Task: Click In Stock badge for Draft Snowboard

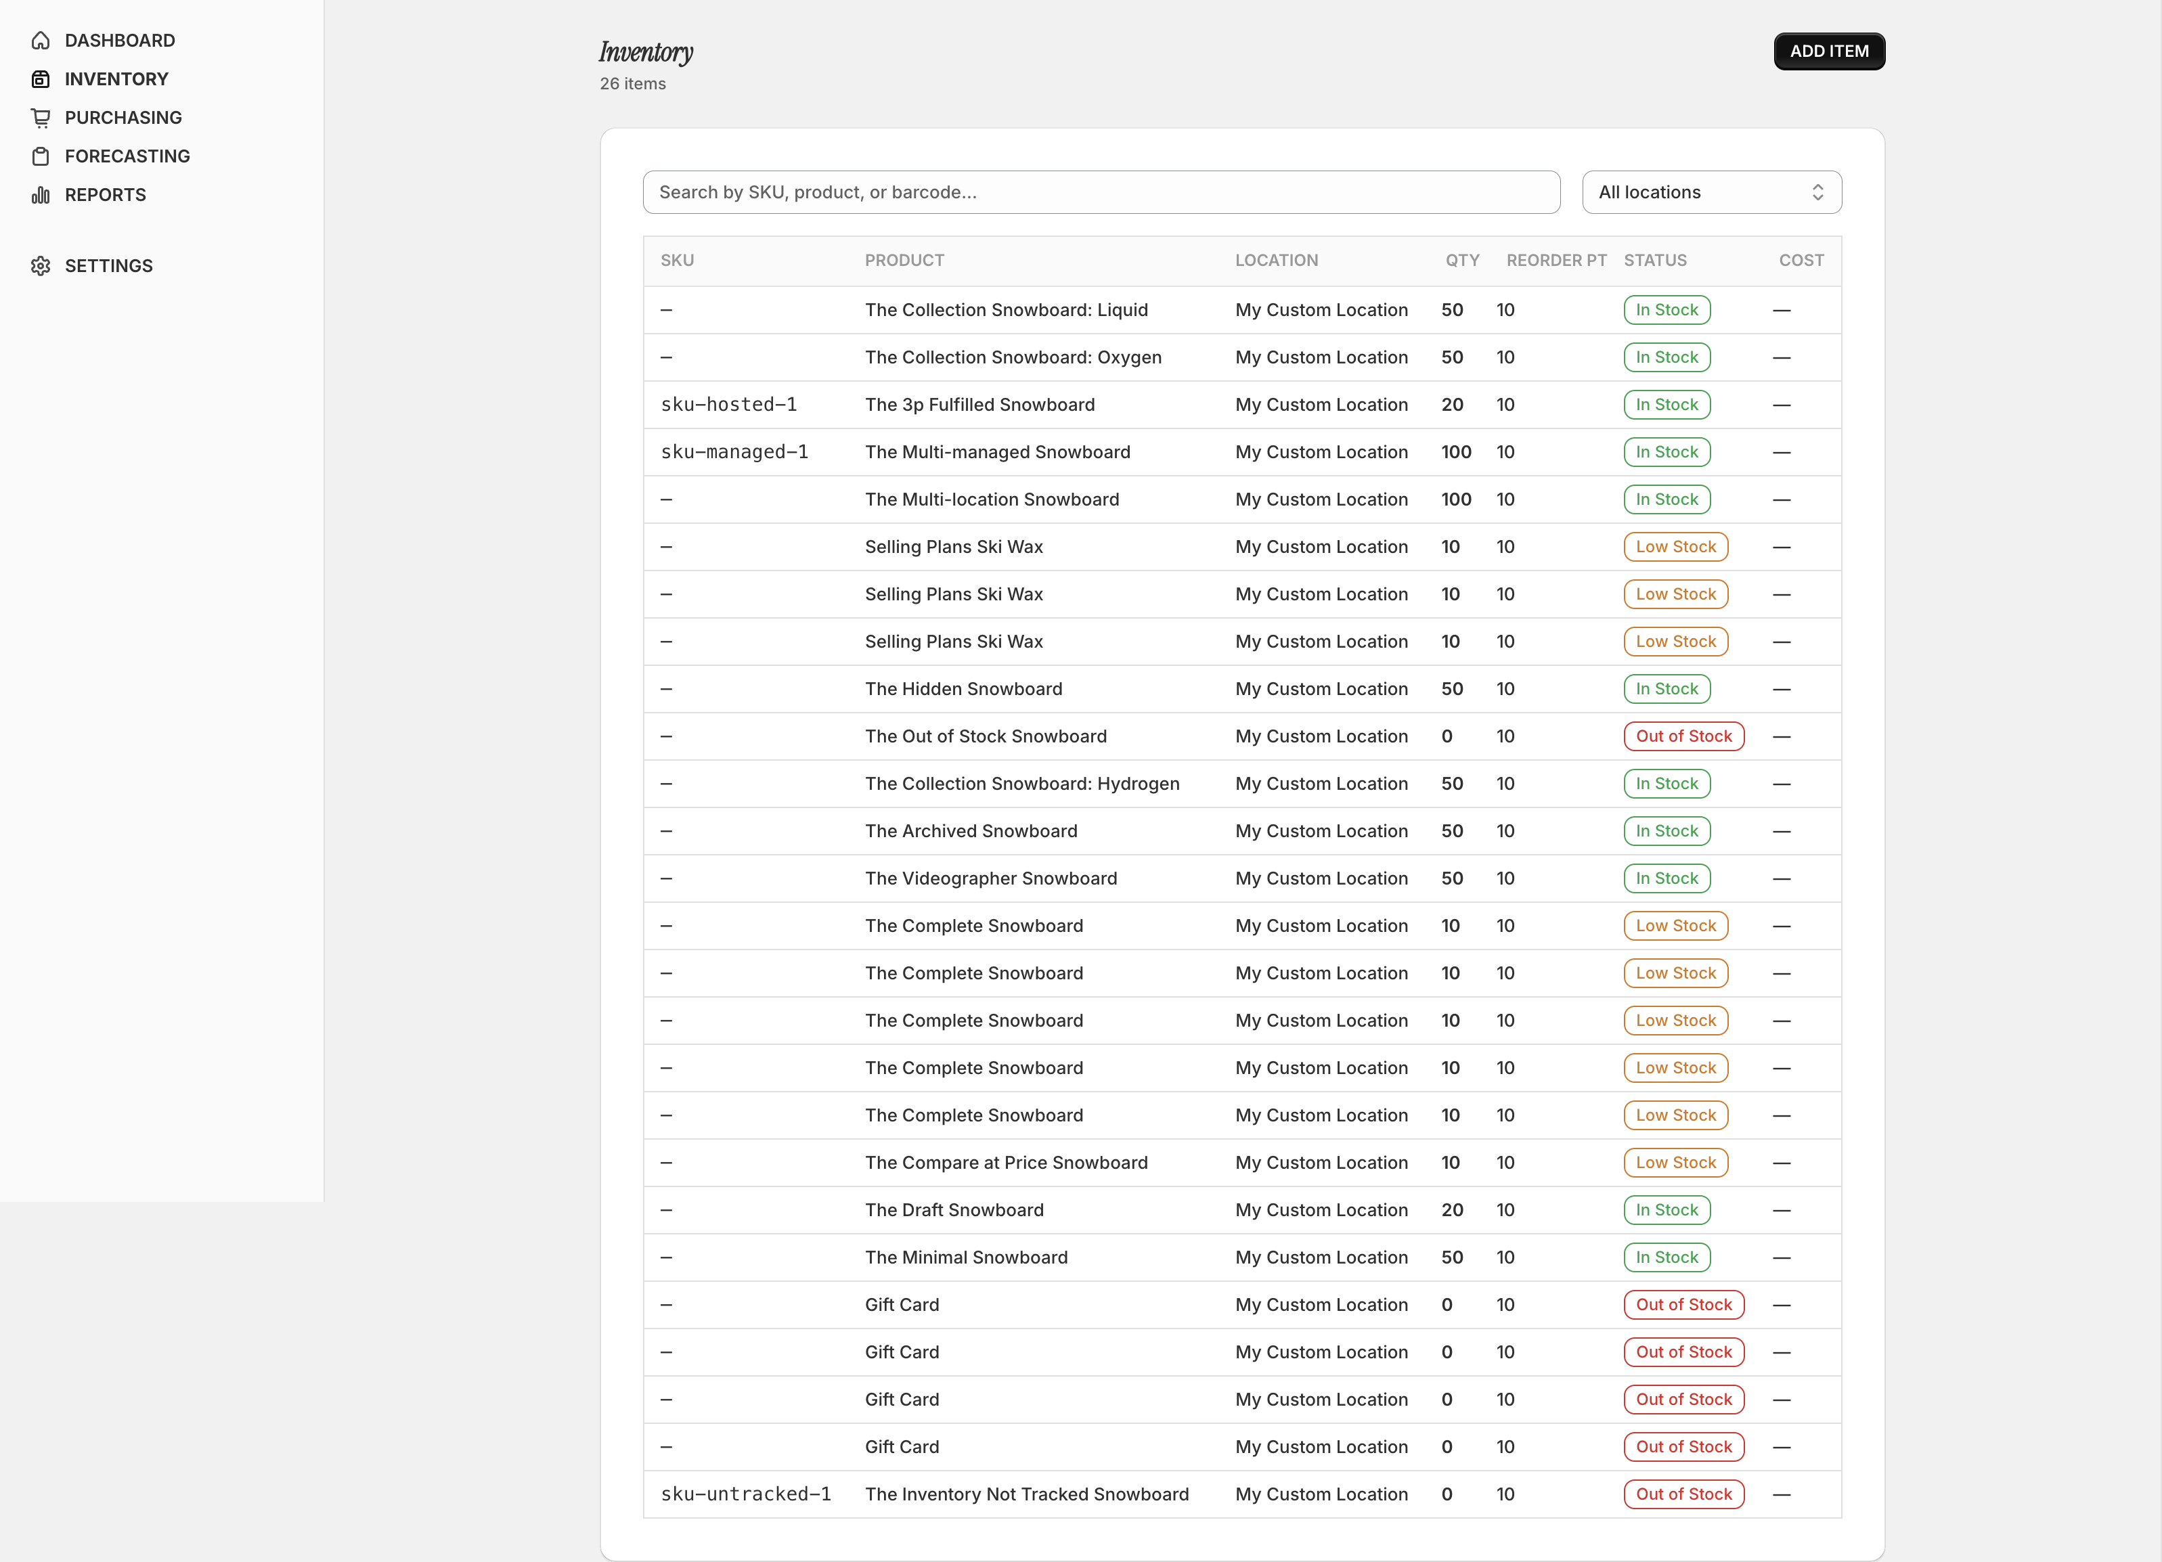Action: point(1667,1210)
